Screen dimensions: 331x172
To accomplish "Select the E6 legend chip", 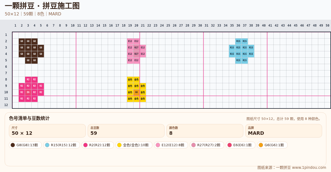I will pyautogui.click(x=240, y=145).
